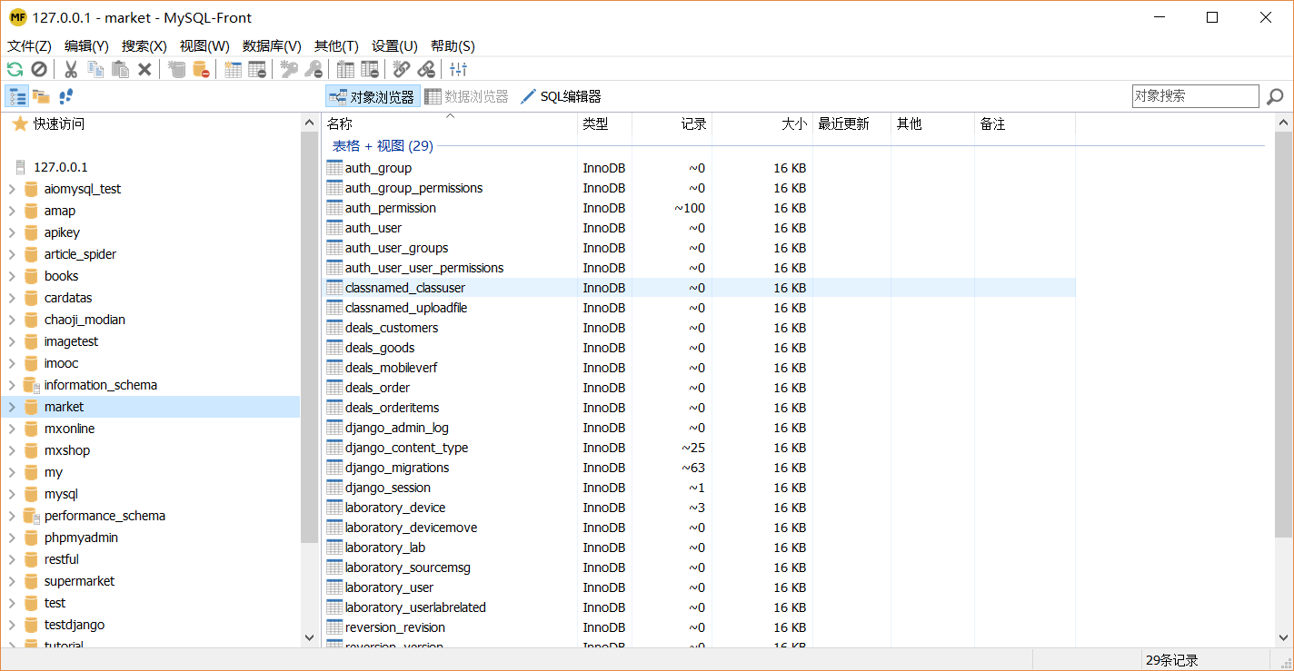Click the green Refresh toolbar icon

pos(15,69)
